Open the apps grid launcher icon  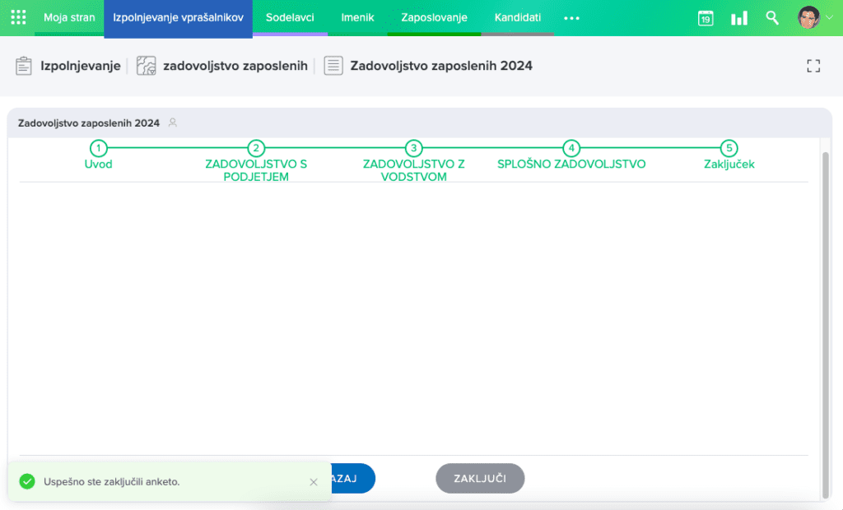(x=18, y=17)
